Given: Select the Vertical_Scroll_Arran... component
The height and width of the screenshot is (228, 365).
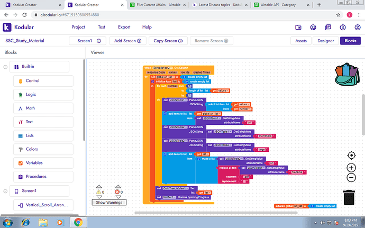Looking at the screenshot, I should (43, 205).
